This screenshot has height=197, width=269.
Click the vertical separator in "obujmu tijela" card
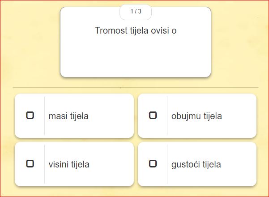(167, 116)
